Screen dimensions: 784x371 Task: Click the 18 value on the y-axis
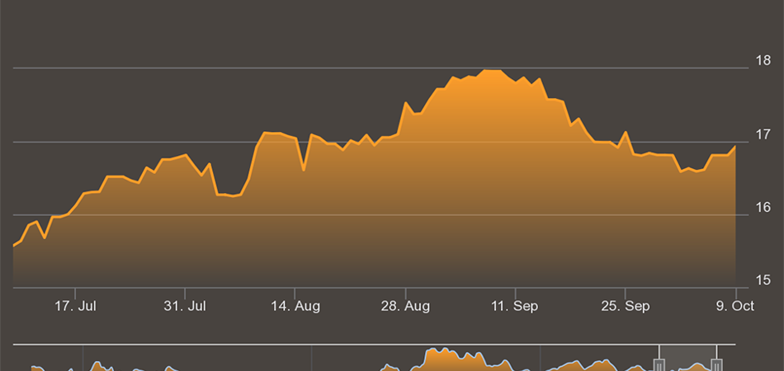pyautogui.click(x=763, y=61)
